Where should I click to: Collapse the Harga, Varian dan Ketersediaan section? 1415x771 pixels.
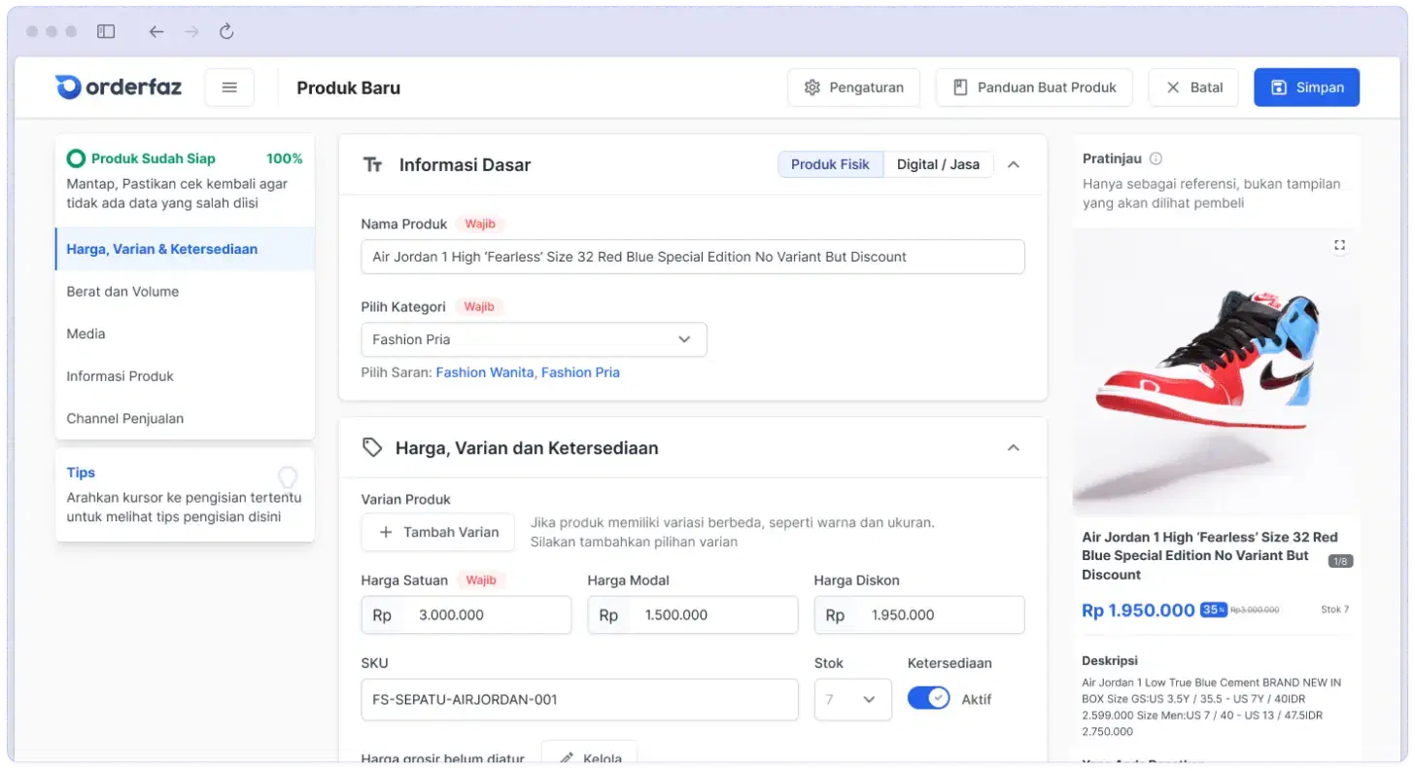[x=1013, y=448]
